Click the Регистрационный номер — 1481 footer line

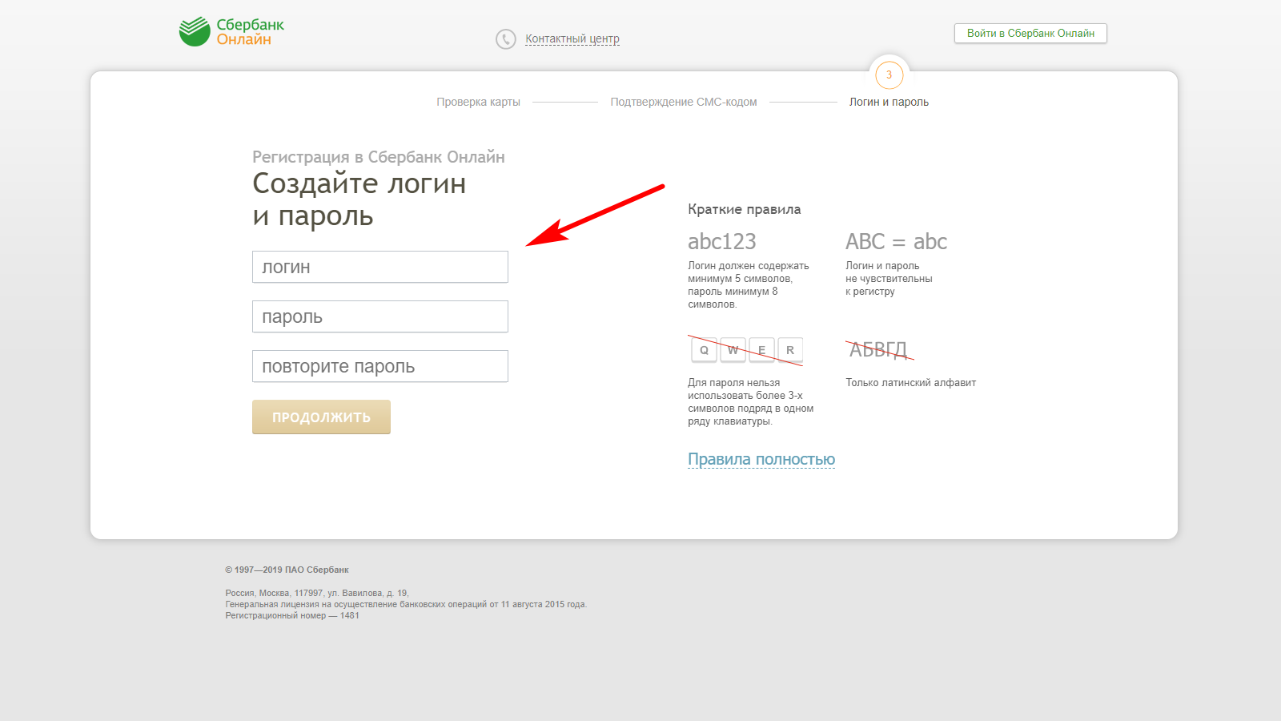tap(292, 615)
